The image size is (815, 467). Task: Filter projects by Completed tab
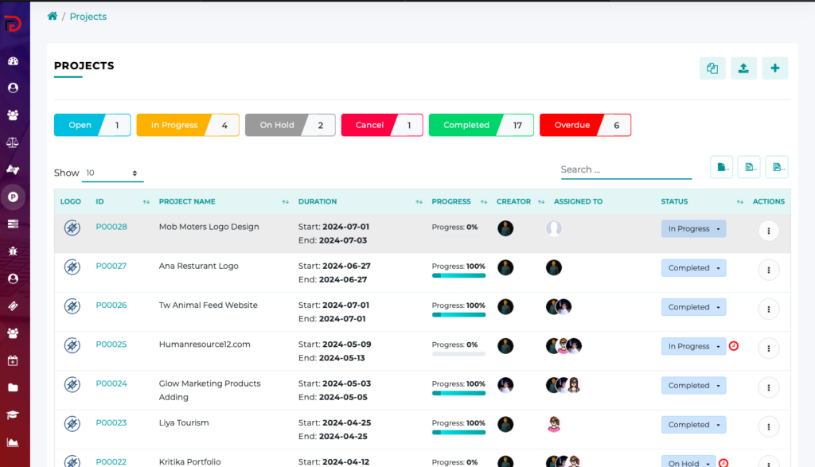481,125
